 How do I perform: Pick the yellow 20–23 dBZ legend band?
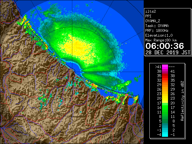(x=165, y=98)
